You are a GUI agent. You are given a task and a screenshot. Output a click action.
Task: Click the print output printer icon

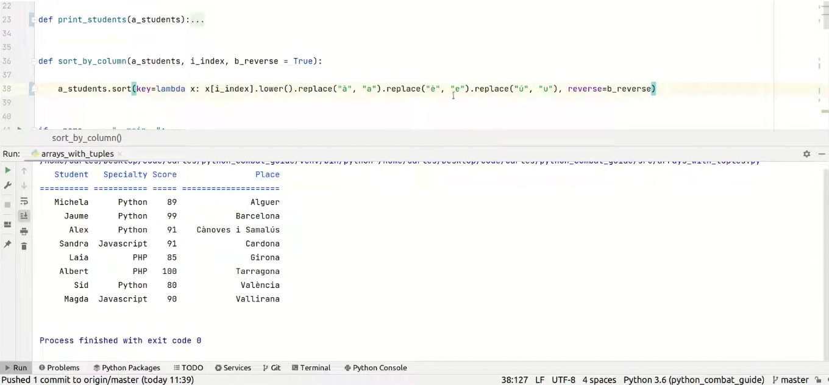point(24,231)
